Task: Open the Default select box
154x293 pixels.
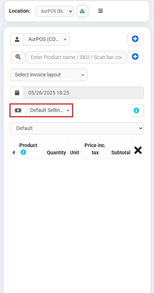Action: pyautogui.click(x=77, y=128)
